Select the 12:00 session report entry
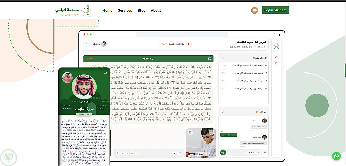 (x=244, y=65)
